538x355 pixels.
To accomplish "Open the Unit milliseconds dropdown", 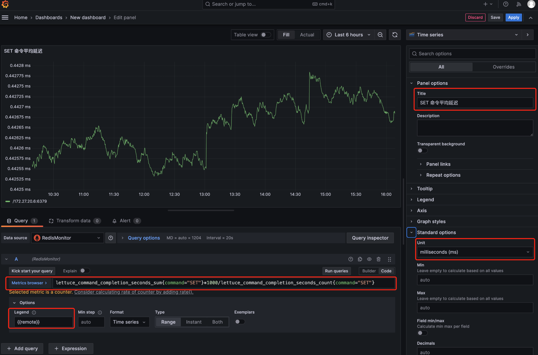I will 474,252.
